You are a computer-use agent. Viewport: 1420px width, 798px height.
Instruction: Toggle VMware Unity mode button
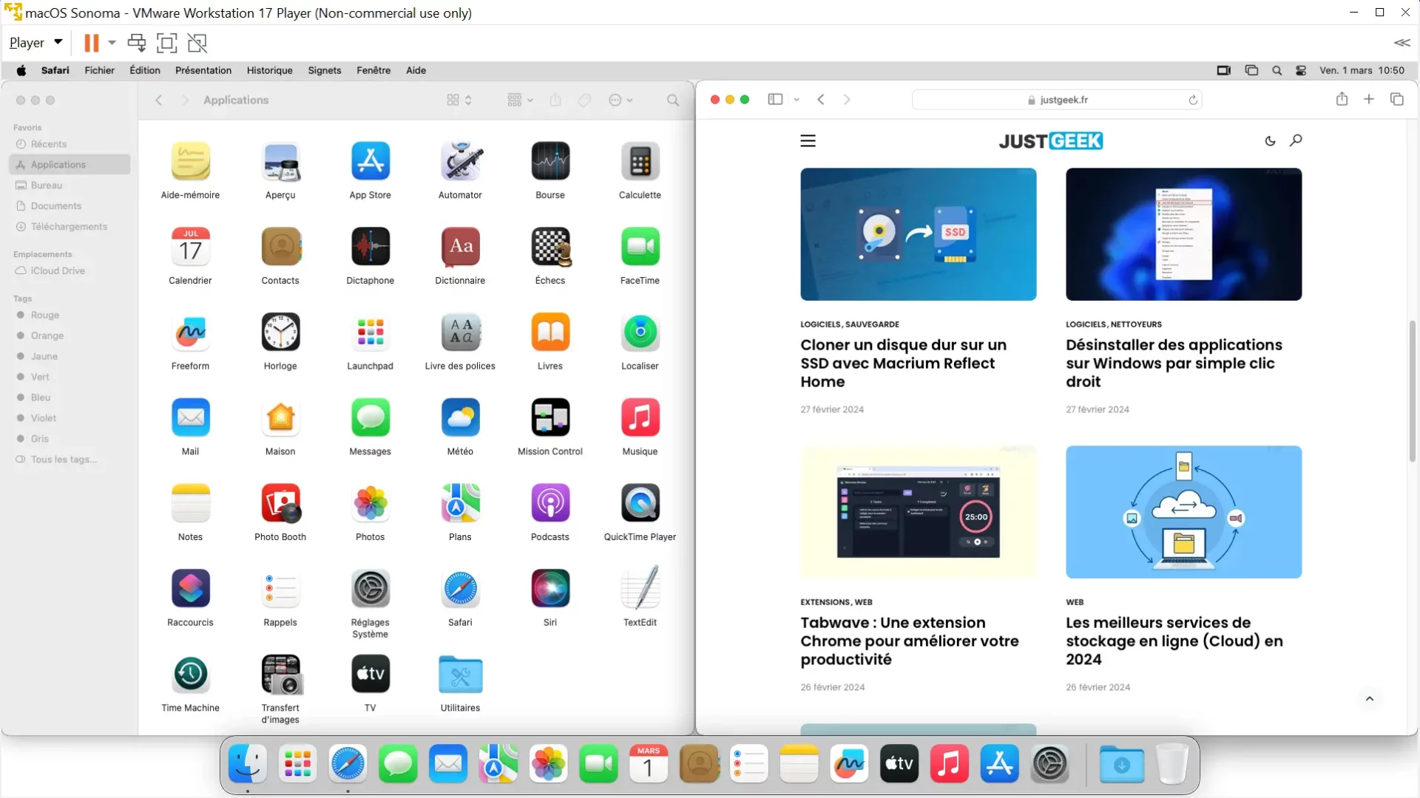click(x=197, y=43)
